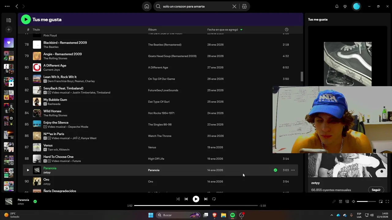This screenshot has height=220, width=392.
Task: Open File Explorer from taskbar
Action: coord(224,215)
